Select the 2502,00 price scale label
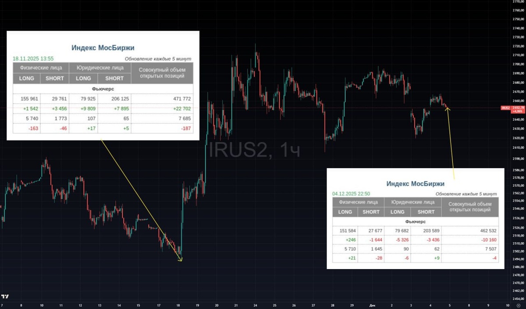Viewport: 526px width, 309px height. 518,251
